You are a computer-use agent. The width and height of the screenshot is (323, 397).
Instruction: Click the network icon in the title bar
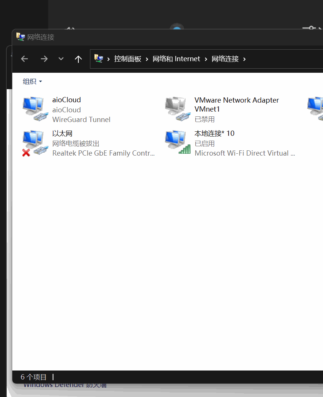20,37
